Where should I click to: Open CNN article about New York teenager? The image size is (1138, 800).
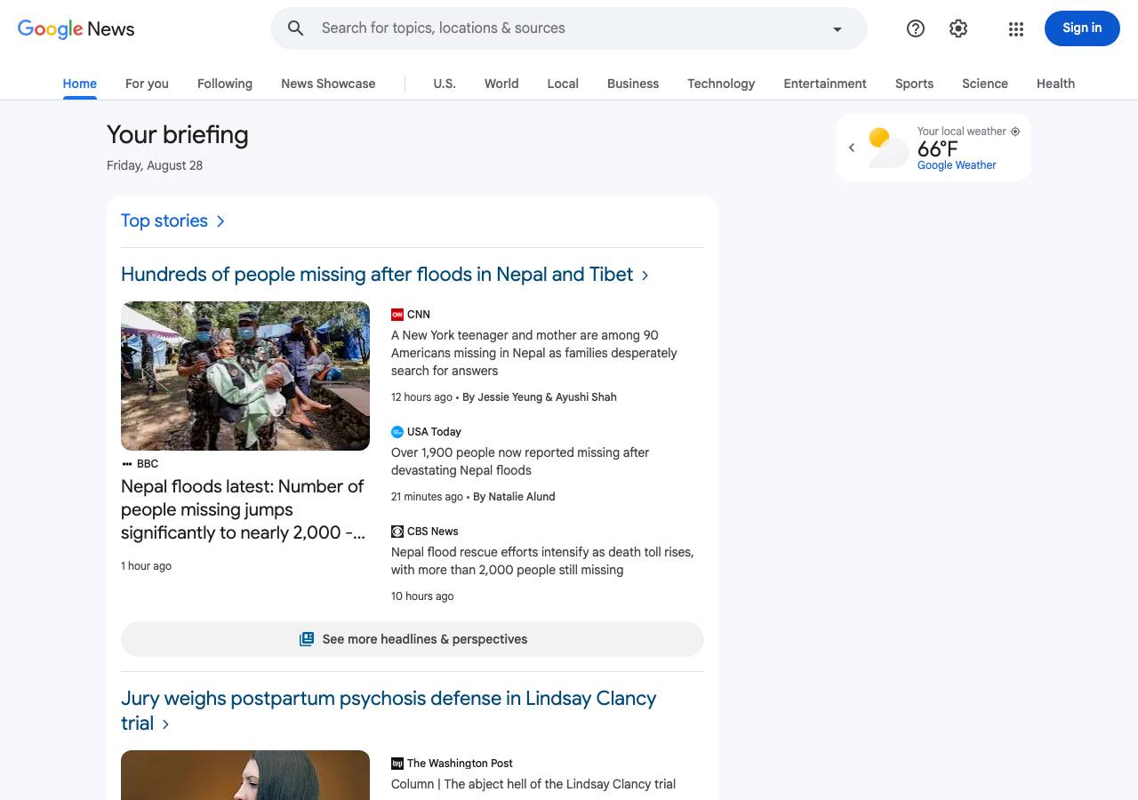click(x=534, y=353)
